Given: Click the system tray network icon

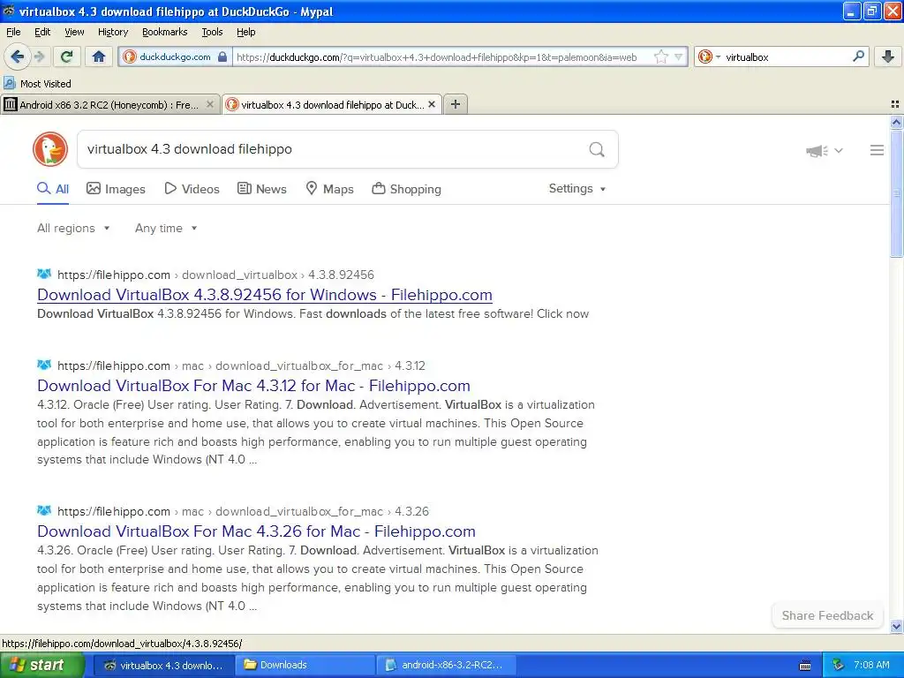Looking at the screenshot, I should point(838,666).
